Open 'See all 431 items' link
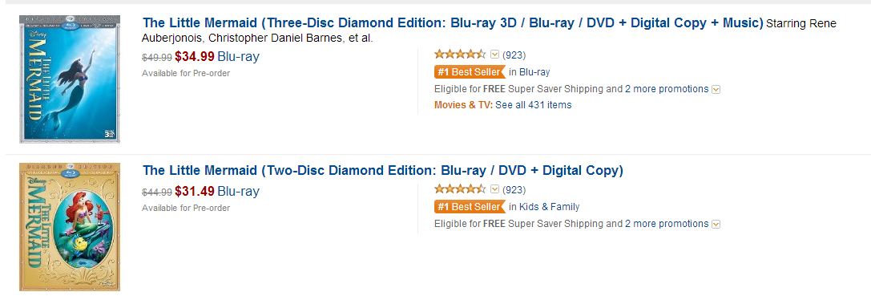The image size is (871, 300). pyautogui.click(x=534, y=104)
